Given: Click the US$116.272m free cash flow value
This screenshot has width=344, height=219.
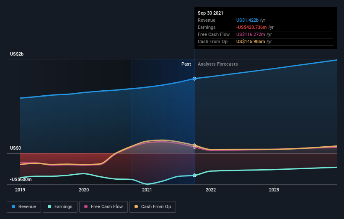Looking at the screenshot, I should coord(251,34).
